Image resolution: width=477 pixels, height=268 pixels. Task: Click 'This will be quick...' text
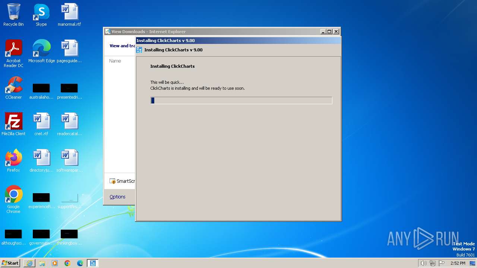(167, 82)
